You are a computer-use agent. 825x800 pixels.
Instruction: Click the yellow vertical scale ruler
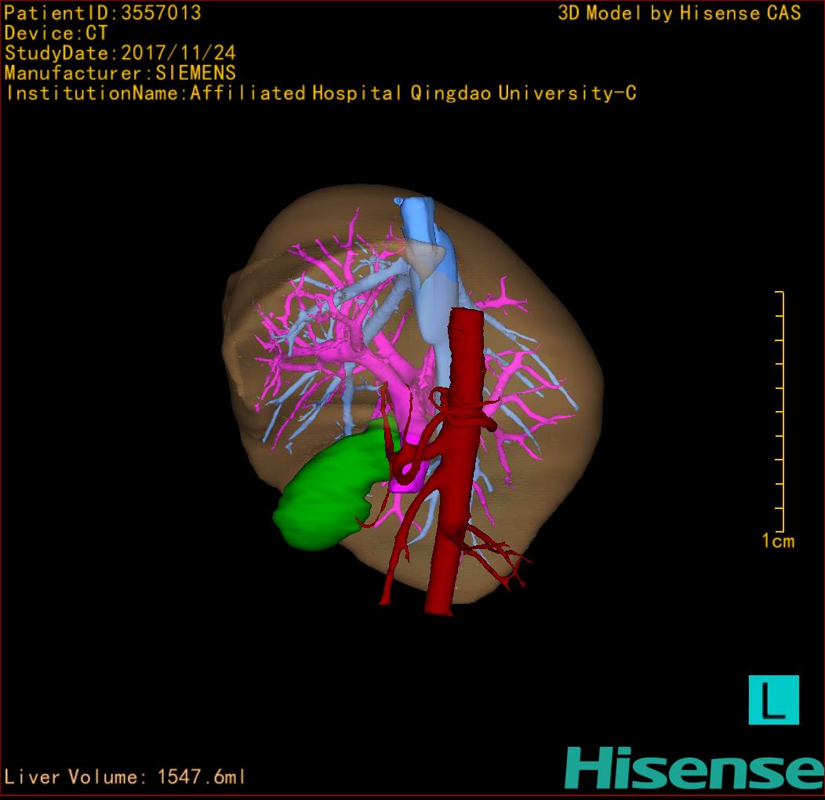[x=781, y=412]
